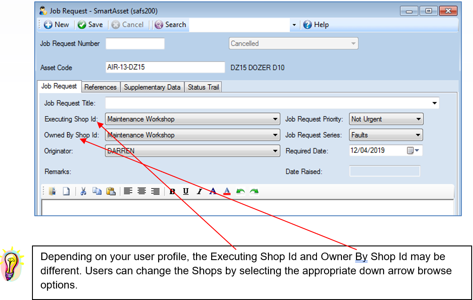Click the Required Date value 12/04/2019

pyautogui.click(x=367, y=150)
